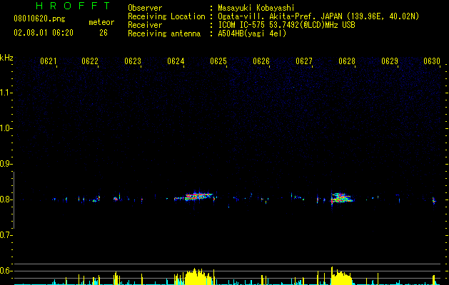
Task: Click the 0627 time marker
Action: coord(304,61)
